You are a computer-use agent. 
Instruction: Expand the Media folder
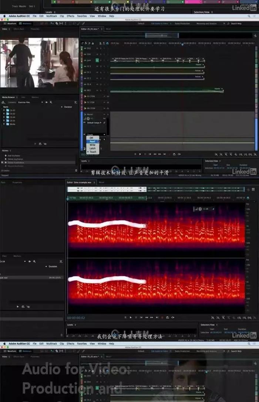[x=4, y=124]
